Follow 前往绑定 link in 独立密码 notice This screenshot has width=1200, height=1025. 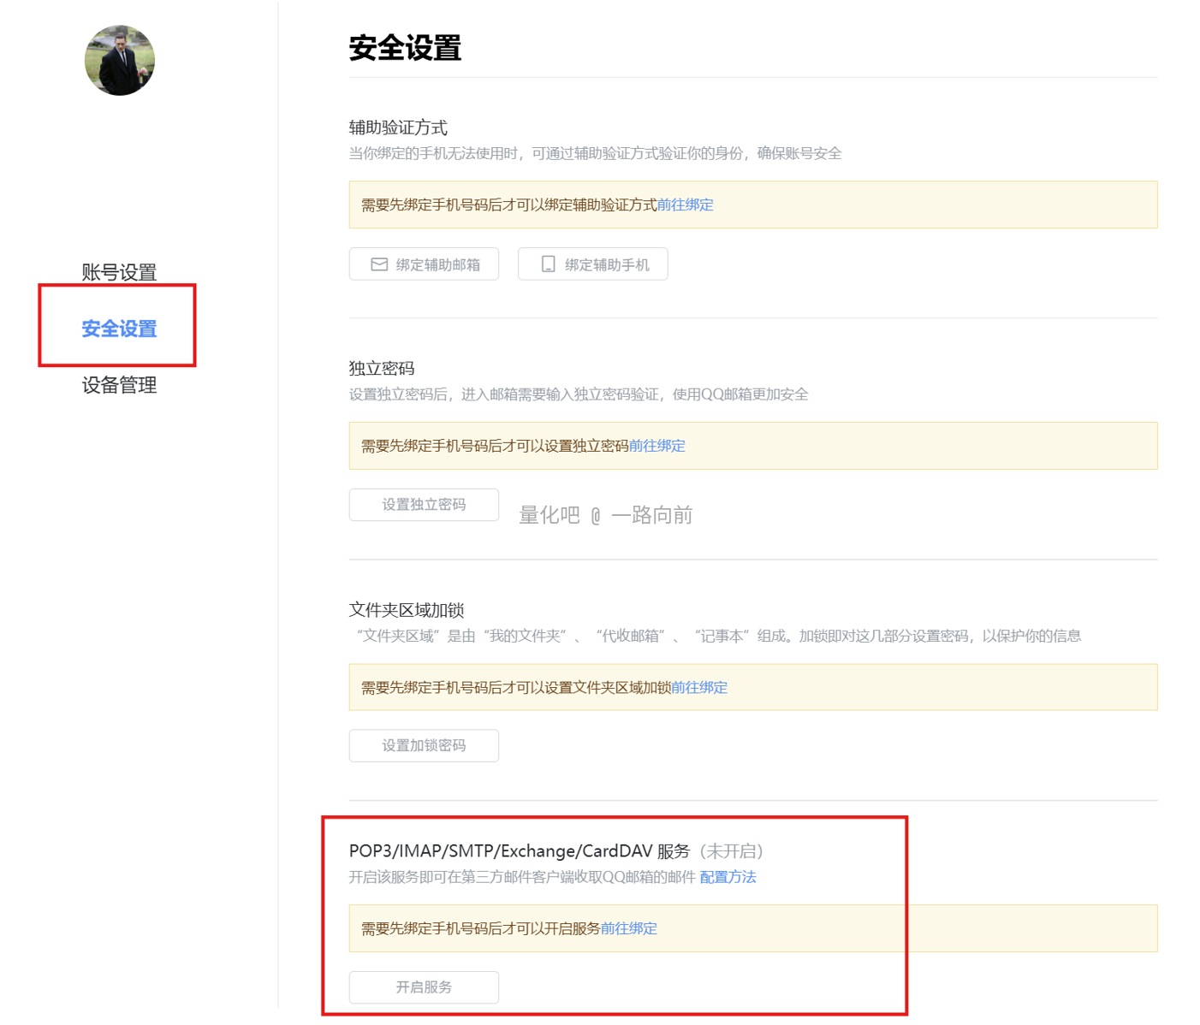(656, 446)
